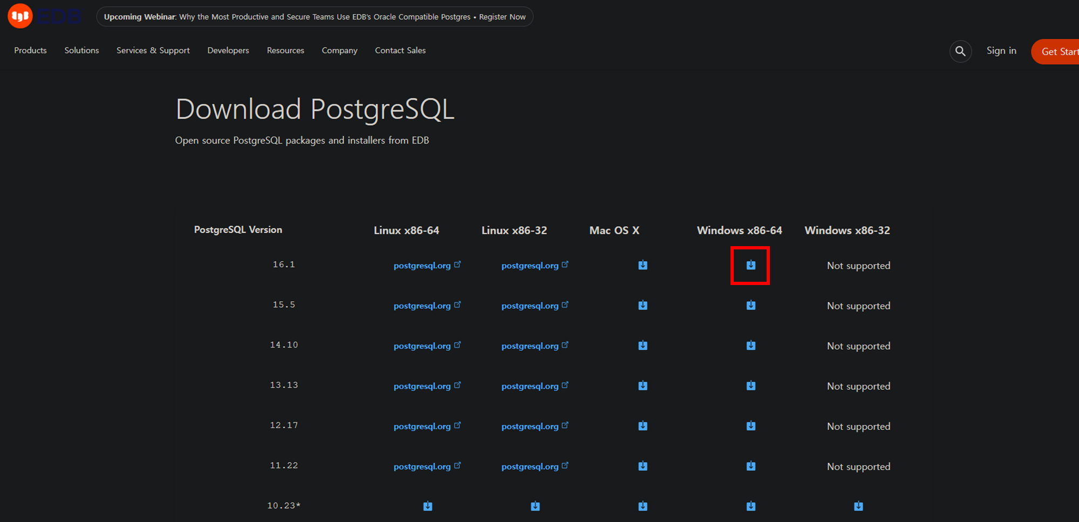Download PostgreSQL 10.23 for Windows x86-32
This screenshot has width=1079, height=522.
click(858, 506)
